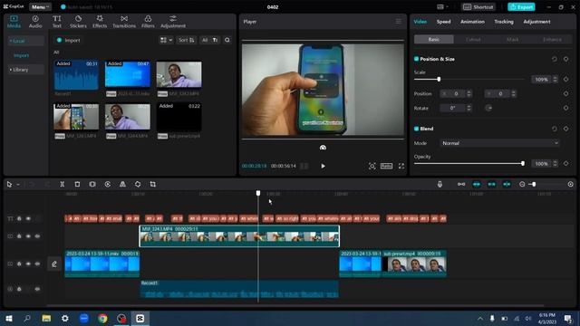Click the Scale slider handle

coord(439,79)
